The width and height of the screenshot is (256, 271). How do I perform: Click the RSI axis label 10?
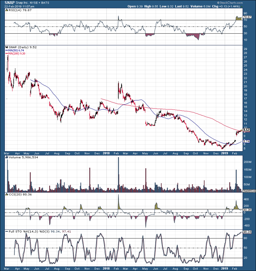point(245,40)
